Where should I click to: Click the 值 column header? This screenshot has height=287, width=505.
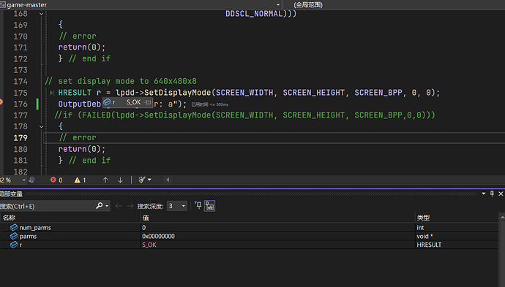point(146,218)
